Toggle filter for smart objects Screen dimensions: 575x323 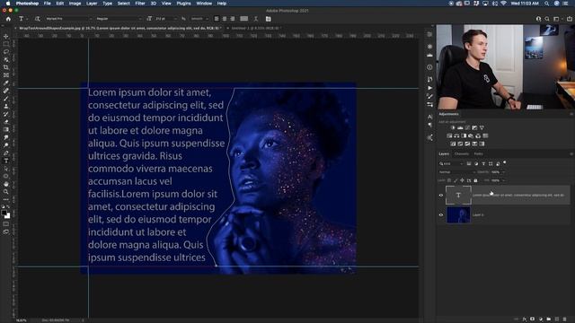click(x=498, y=163)
